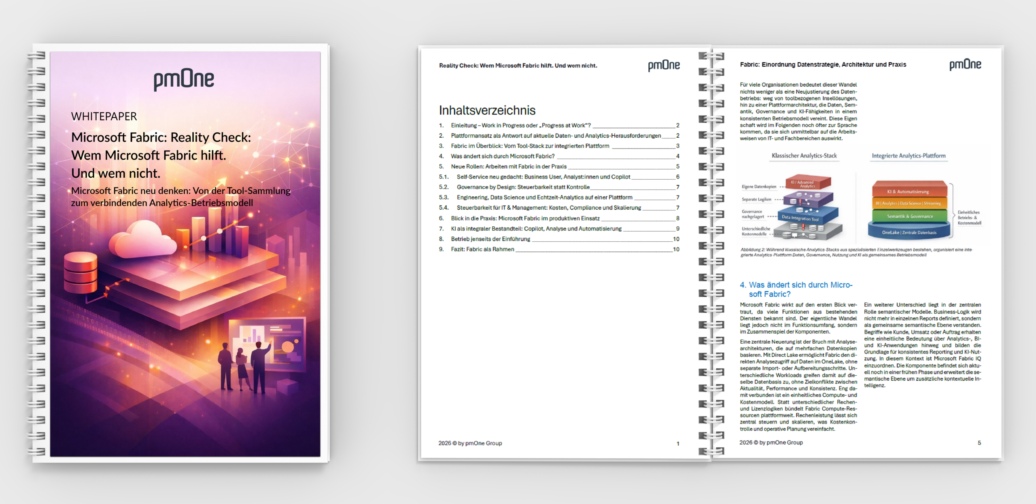Click the pmOne logo on the cover
Image resolution: width=1036 pixels, height=504 pixels.
coord(184,79)
